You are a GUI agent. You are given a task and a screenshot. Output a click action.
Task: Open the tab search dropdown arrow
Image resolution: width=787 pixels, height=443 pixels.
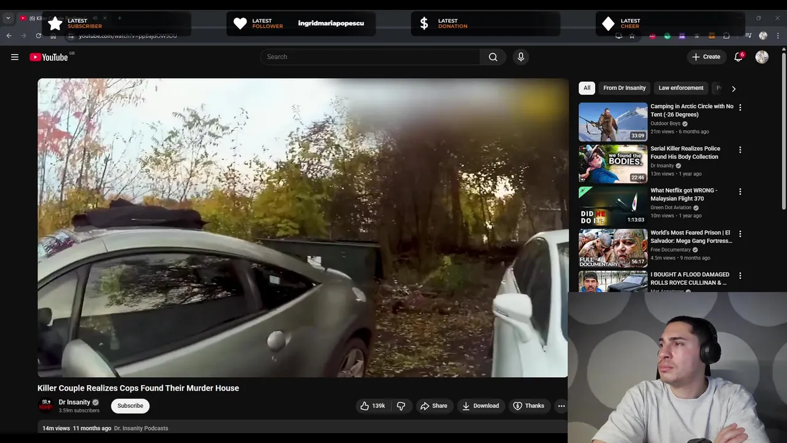tap(8, 18)
